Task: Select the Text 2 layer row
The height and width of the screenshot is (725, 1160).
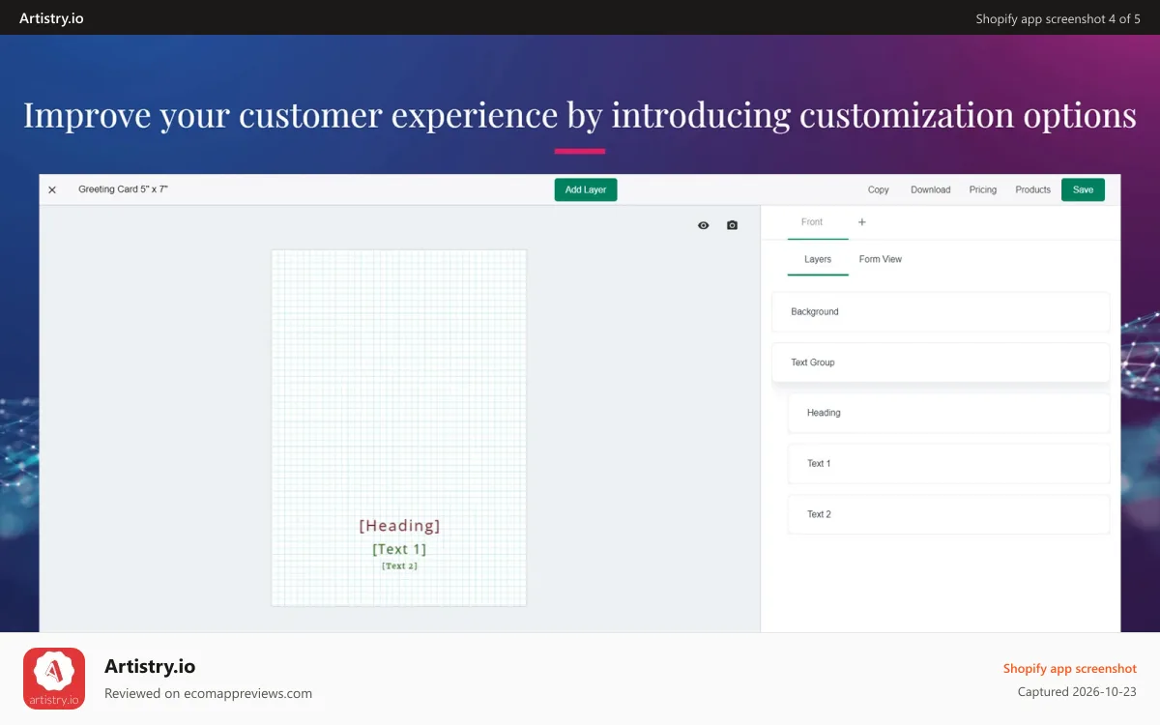Action: pos(948,514)
